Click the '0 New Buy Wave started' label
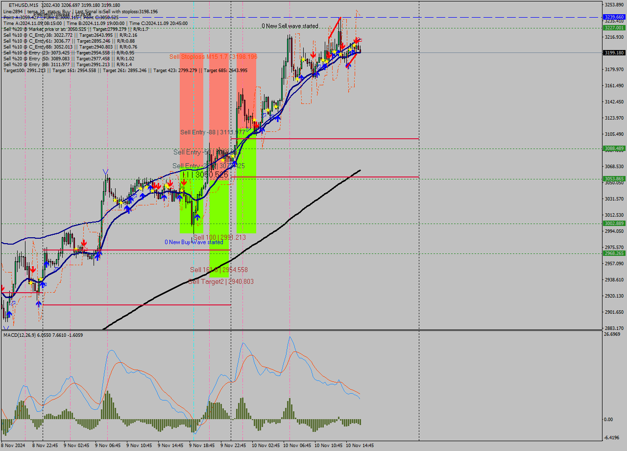627x451 pixels. click(x=193, y=242)
